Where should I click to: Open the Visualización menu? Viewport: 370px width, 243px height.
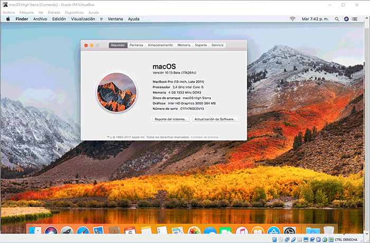[x=83, y=19]
